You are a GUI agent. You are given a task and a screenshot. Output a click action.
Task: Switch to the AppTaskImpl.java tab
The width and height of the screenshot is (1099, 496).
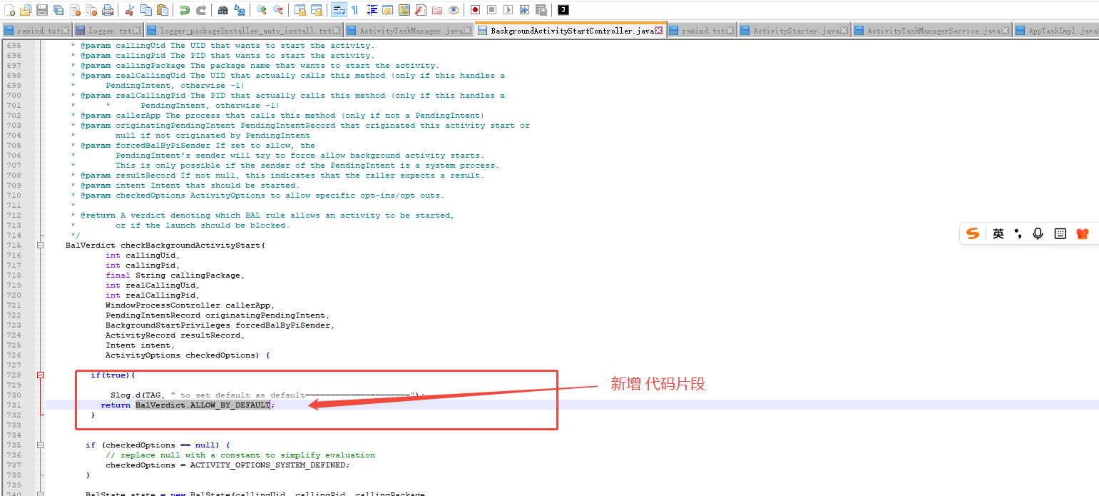[1056, 31]
